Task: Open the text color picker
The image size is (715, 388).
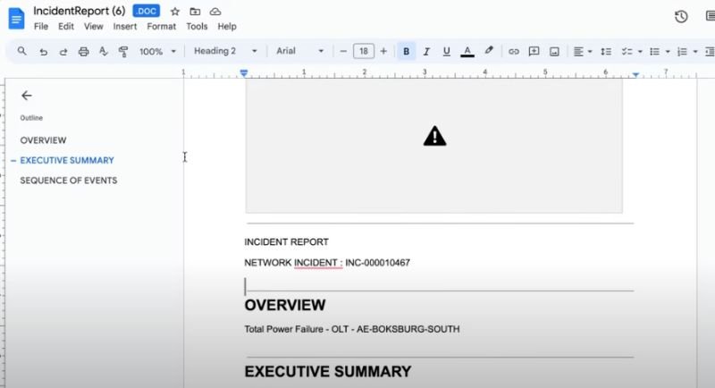Action: tap(467, 52)
